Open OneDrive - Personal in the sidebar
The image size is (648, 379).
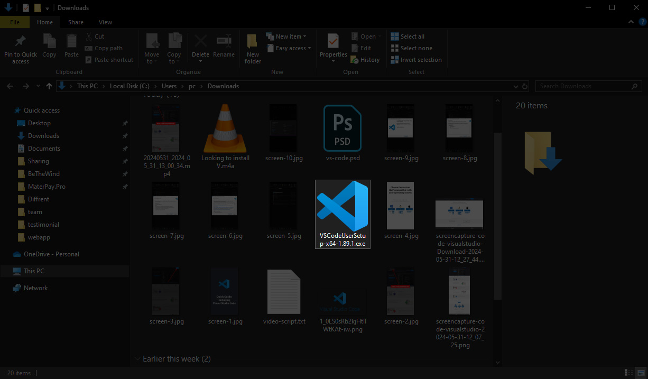click(x=51, y=254)
